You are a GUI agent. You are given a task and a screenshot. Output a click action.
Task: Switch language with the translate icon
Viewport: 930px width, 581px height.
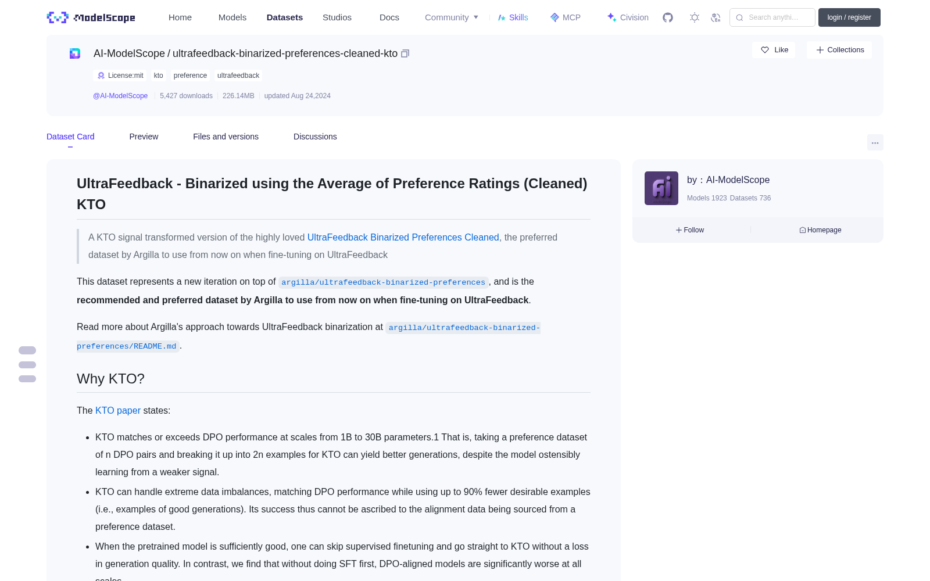tap(716, 17)
